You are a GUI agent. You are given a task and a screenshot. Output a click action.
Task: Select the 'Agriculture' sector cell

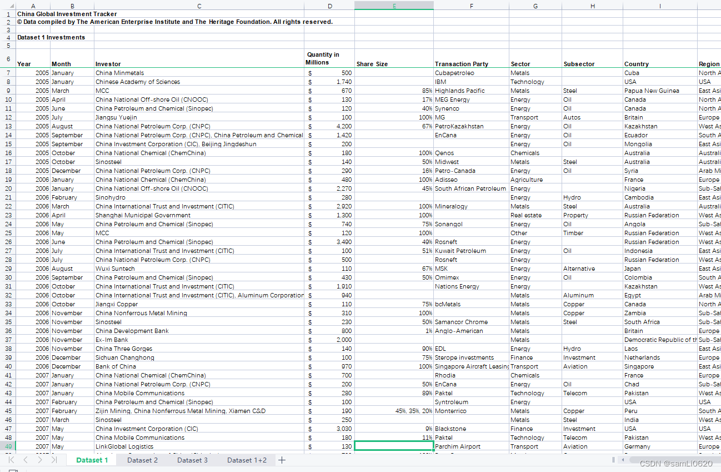[x=535, y=180]
